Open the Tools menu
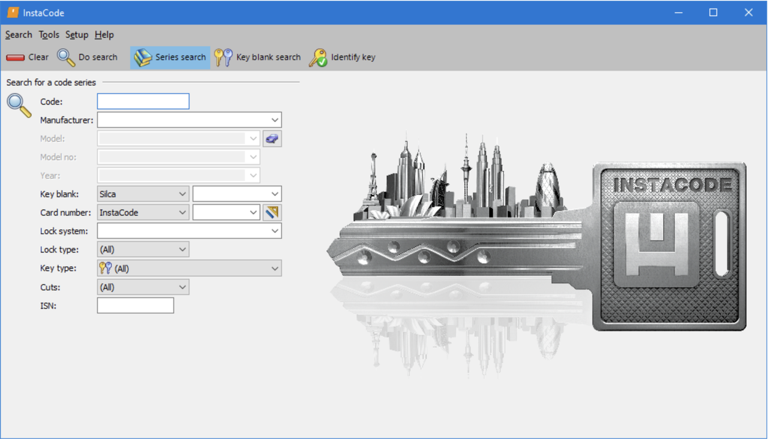768x439 pixels. [49, 35]
